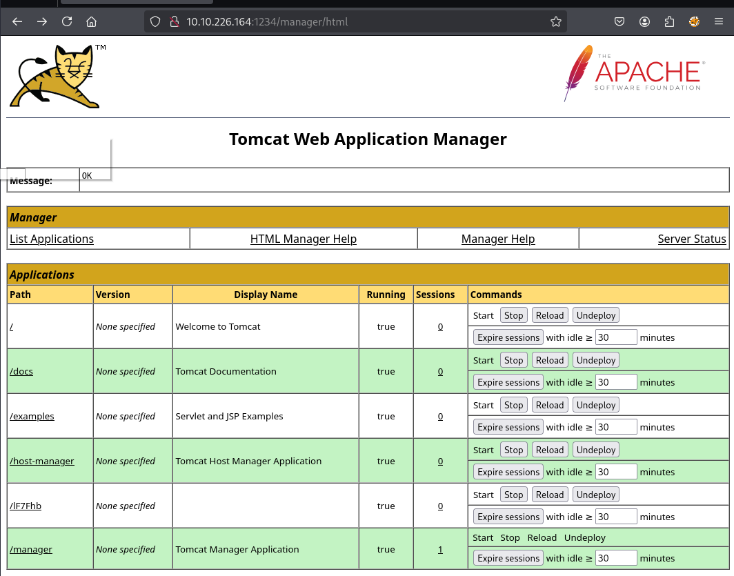
Task: View sessions count for /lF7Fhb
Action: pos(440,506)
